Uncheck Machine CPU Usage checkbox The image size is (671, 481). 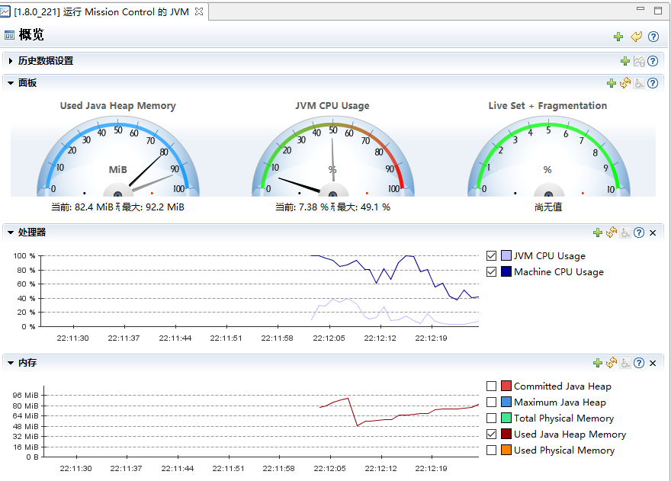coord(491,271)
